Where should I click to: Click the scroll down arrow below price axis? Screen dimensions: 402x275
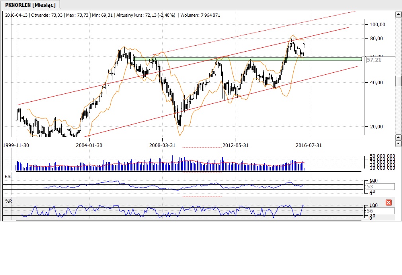pyautogui.click(x=398, y=143)
